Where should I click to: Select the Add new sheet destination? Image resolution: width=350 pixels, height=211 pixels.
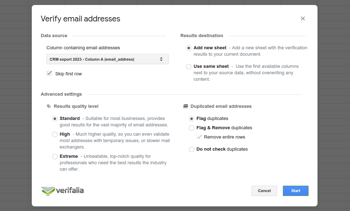pos(188,47)
